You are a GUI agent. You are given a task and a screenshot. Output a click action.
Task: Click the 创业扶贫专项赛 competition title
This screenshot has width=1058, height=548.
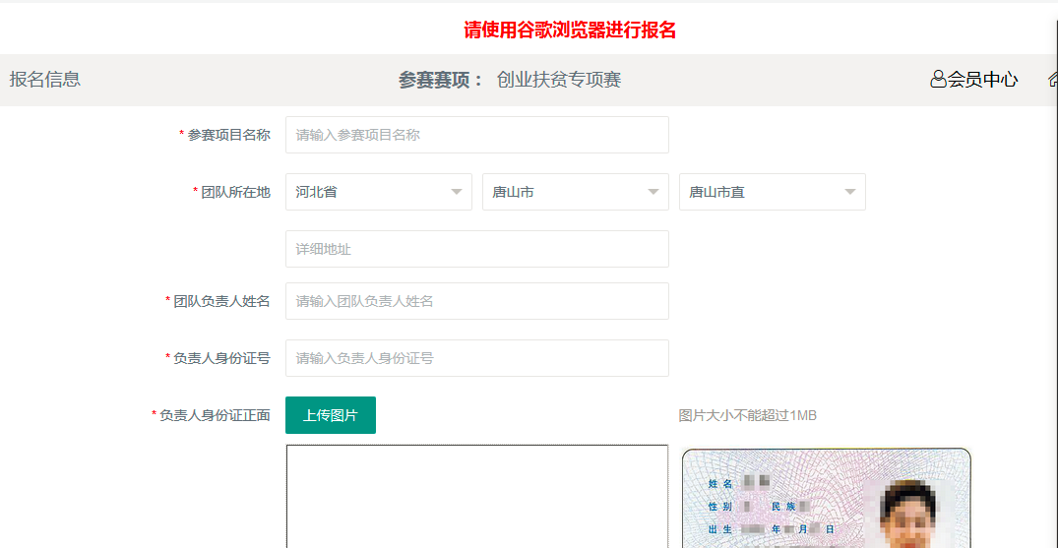click(558, 80)
